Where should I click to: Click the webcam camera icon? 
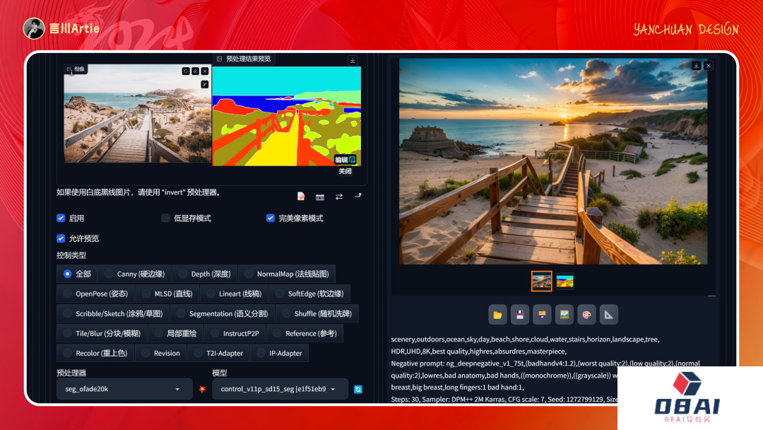tap(320, 197)
